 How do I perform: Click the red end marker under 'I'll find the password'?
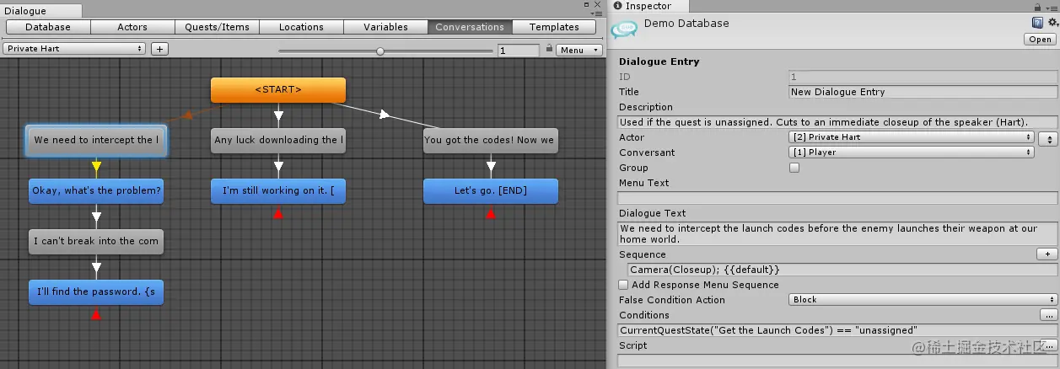pos(96,314)
